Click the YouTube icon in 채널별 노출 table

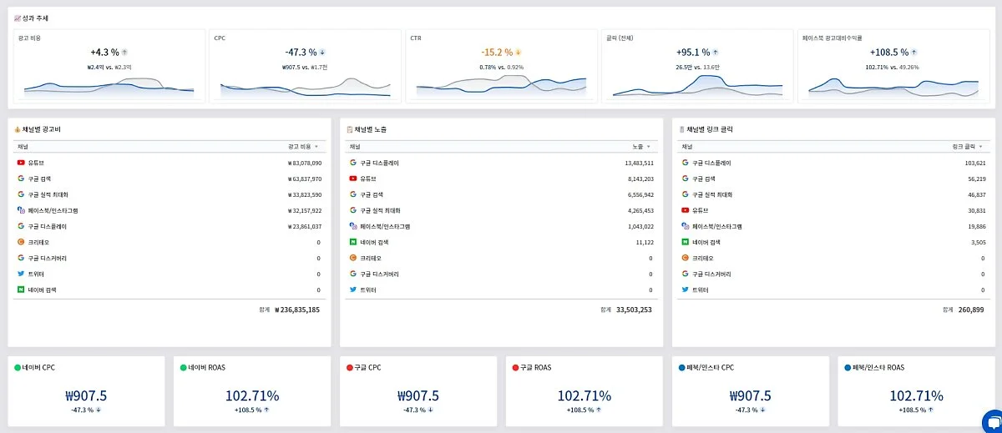coord(353,179)
